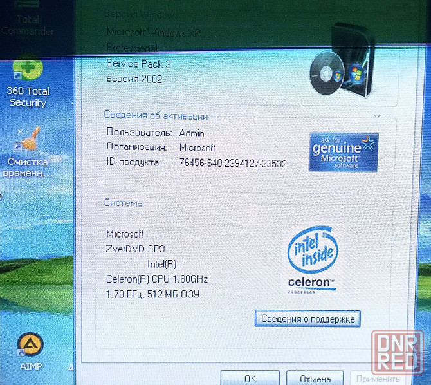Click the 'ID продукта' label
431x385 pixels.
(134, 162)
